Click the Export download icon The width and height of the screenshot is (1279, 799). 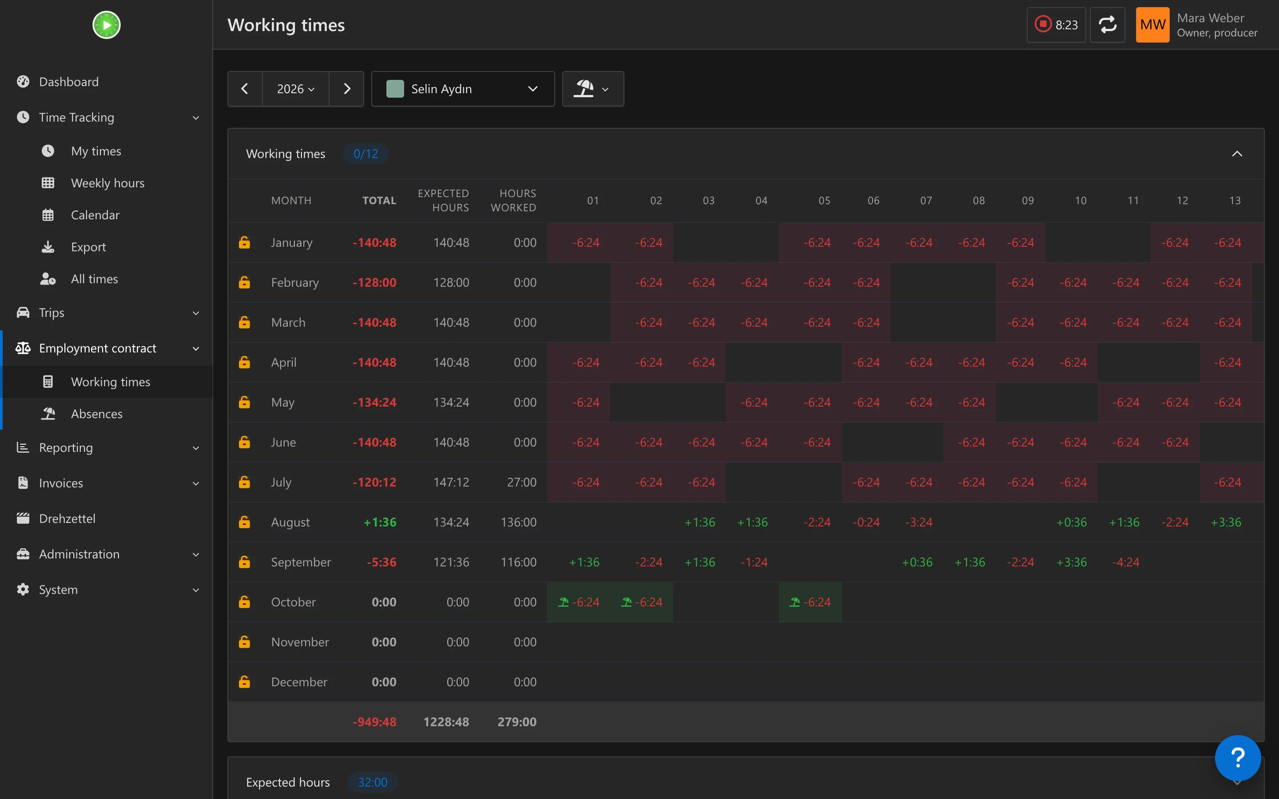pyautogui.click(x=48, y=247)
